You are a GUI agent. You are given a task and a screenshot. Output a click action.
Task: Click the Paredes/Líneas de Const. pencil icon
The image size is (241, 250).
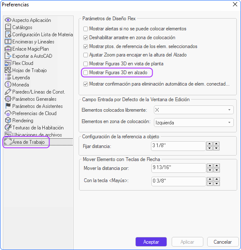pos(8,92)
